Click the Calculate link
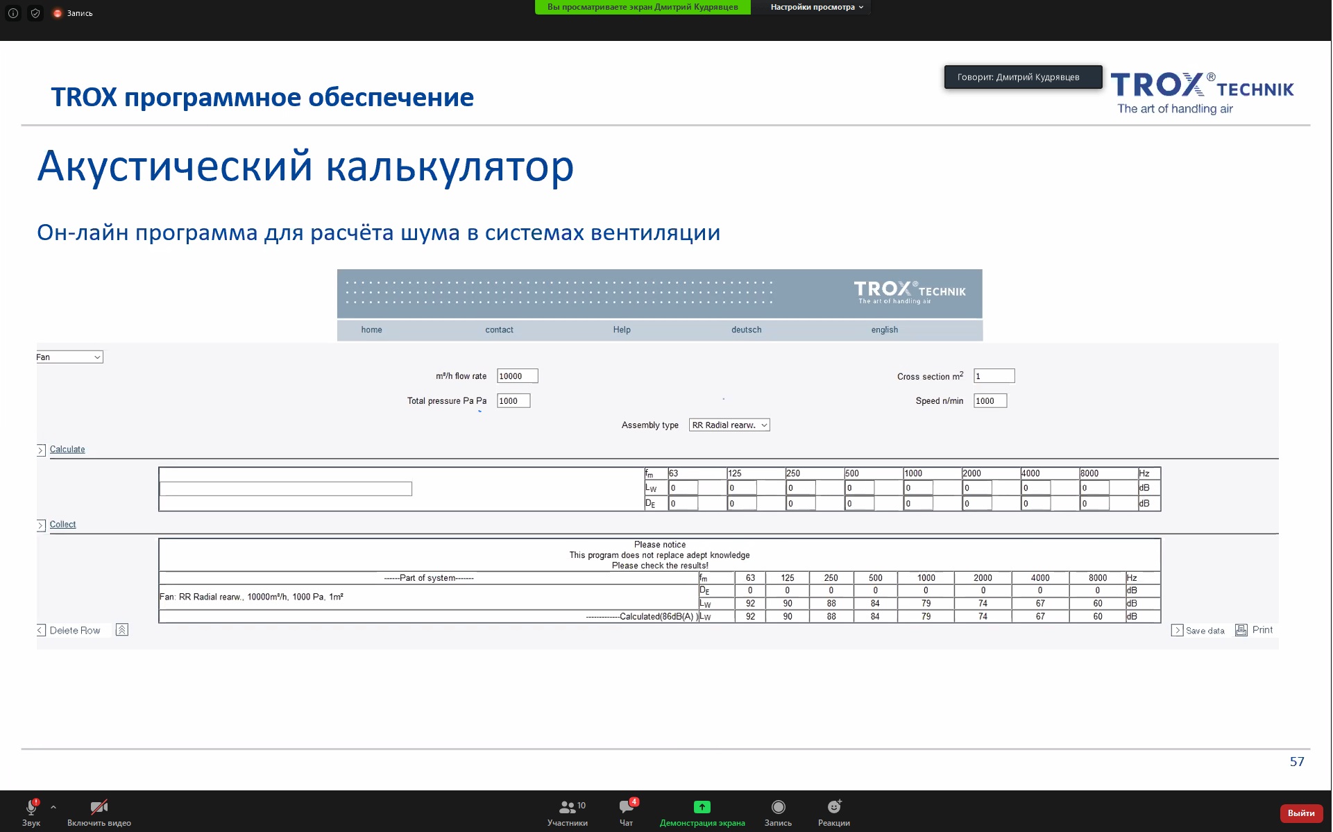 coord(67,449)
